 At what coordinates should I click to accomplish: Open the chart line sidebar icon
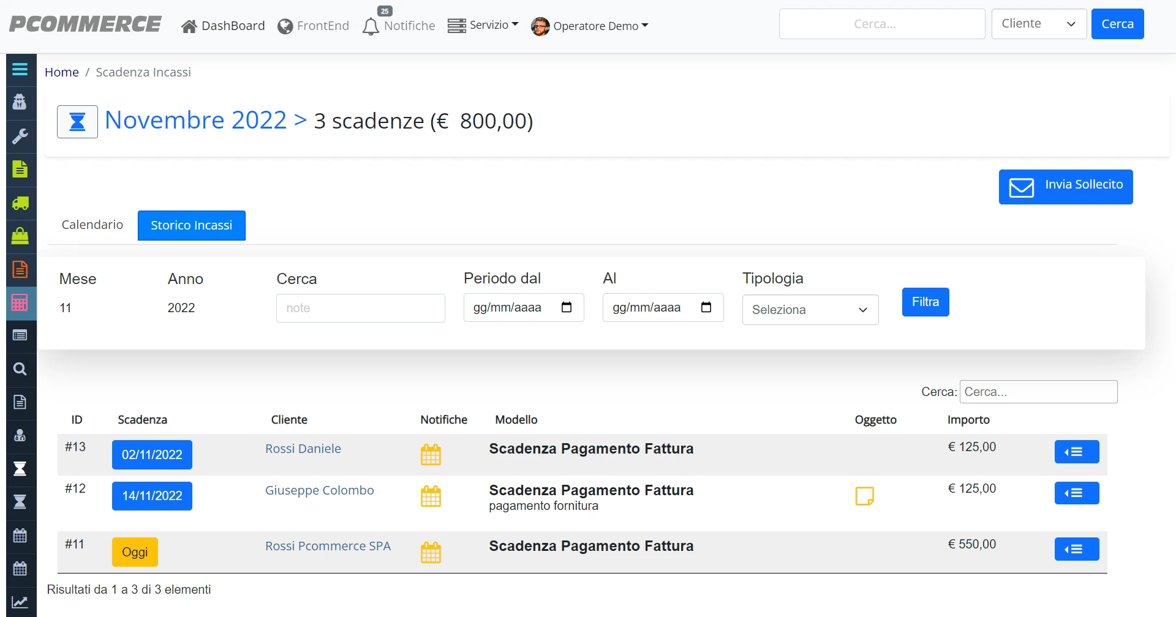pyautogui.click(x=20, y=602)
